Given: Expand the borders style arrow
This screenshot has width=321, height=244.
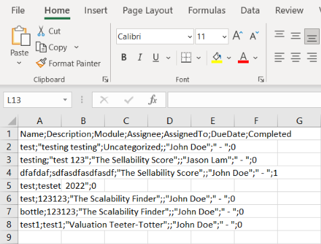Looking at the screenshot, I should point(199,58).
